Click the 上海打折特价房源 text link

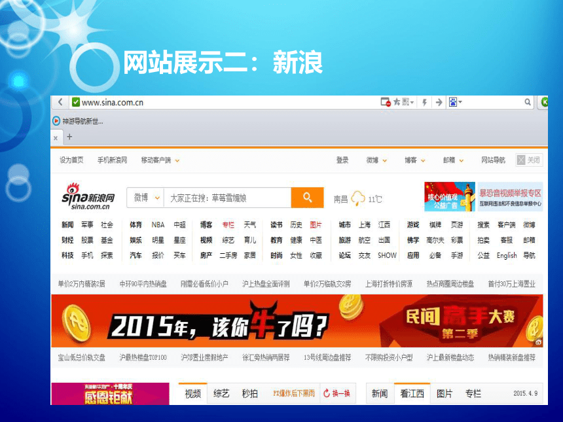point(389,284)
